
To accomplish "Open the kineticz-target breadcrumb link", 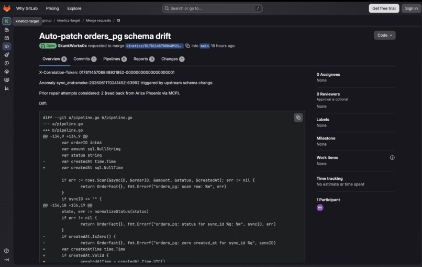I will click(69, 20).
